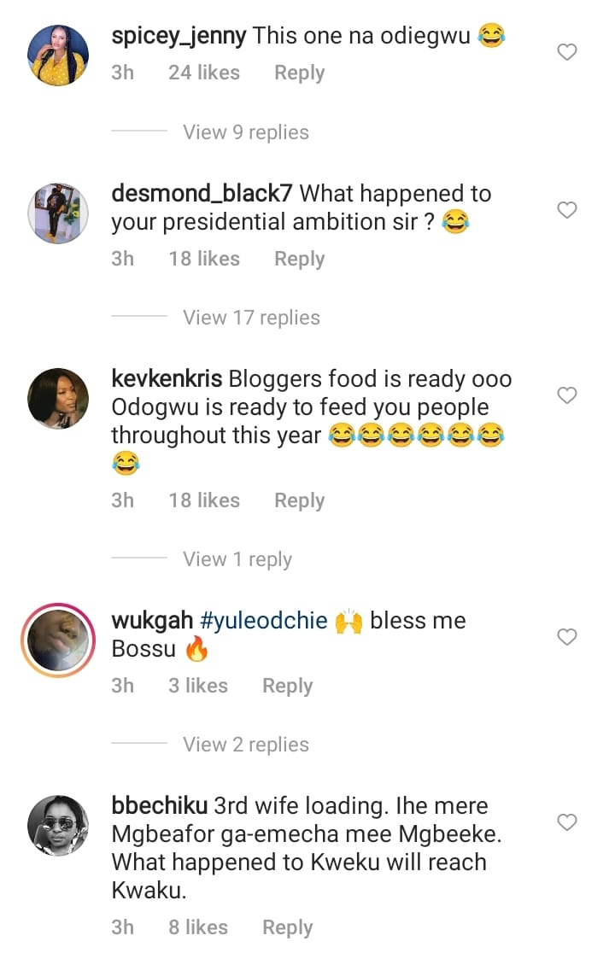Show View 1 reply under kevkenkris
This screenshot has height=953, width=615.
(237, 559)
